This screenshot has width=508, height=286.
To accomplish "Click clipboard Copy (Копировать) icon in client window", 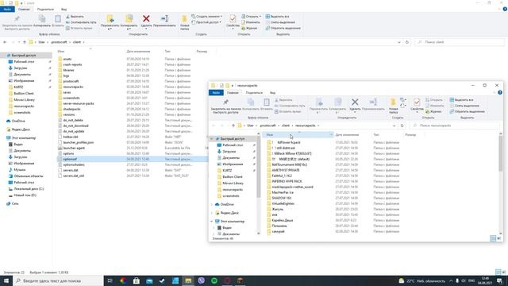I will point(42,19).
